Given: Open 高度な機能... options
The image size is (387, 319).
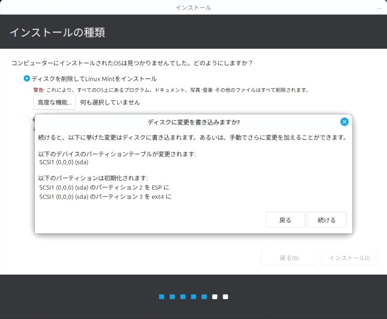Looking at the screenshot, I should 54,102.
